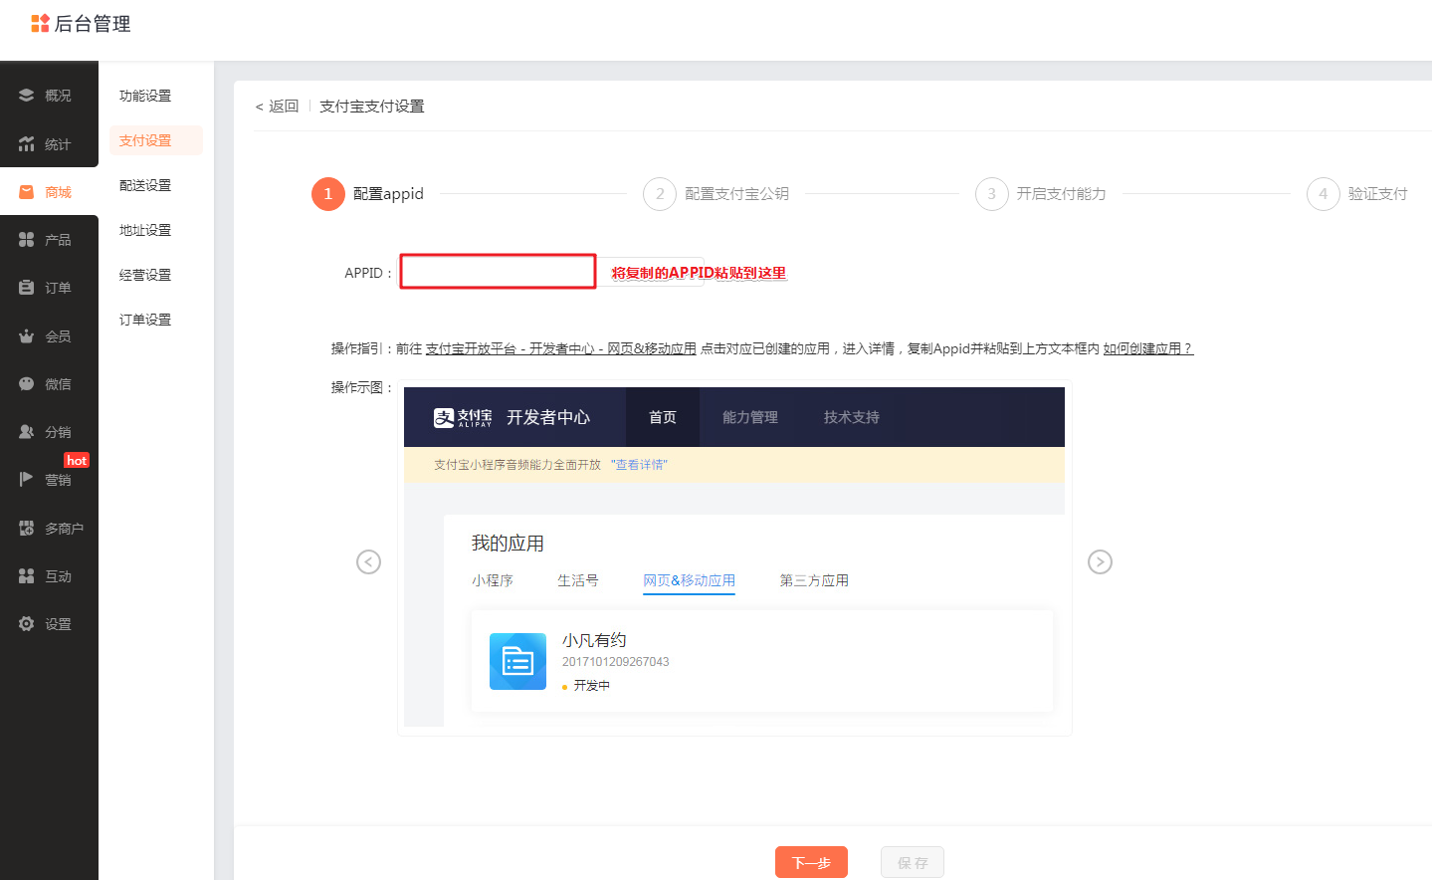Screen dimensions: 1432x880
Task: Click the 我的应用 heading text
Action: click(508, 544)
